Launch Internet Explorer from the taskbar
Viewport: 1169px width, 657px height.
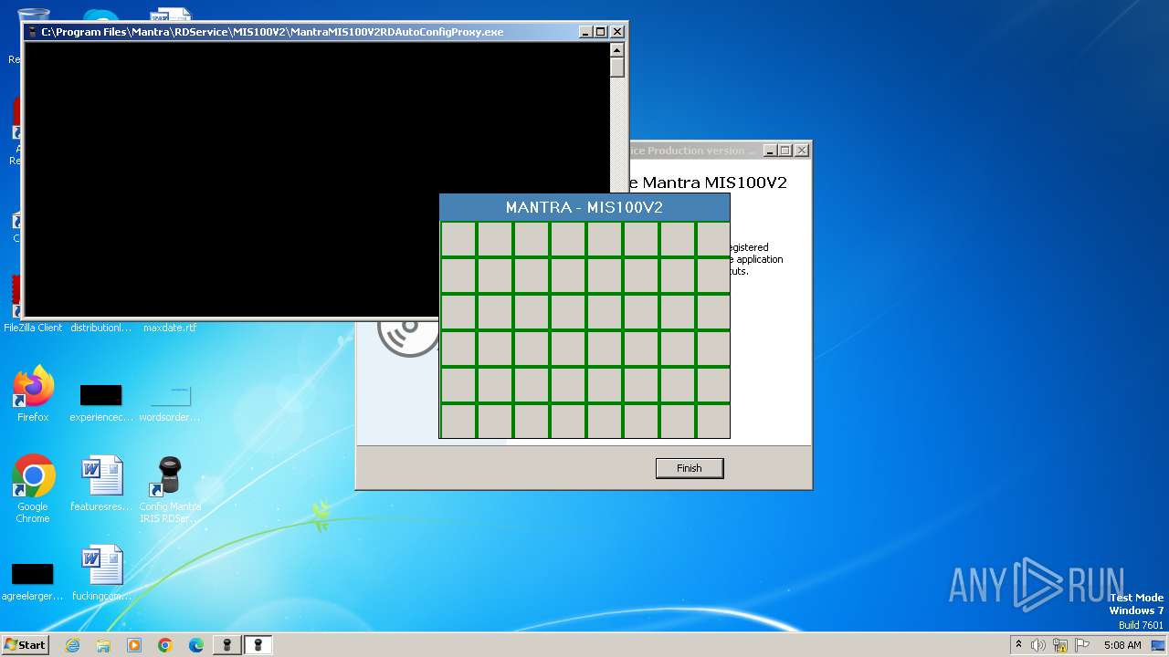click(73, 645)
